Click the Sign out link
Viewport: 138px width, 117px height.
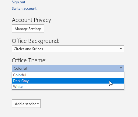pos(19,2)
